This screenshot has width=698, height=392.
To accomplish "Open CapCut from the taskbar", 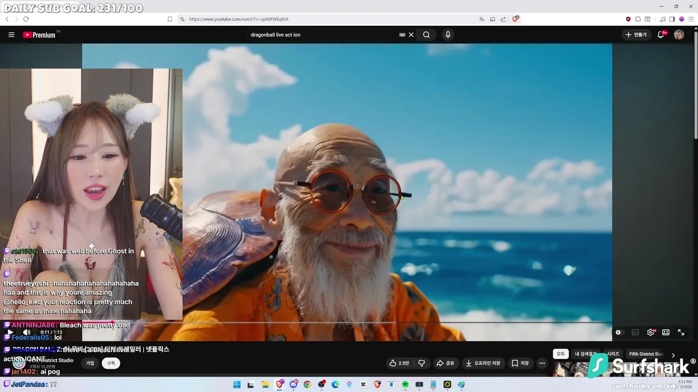I will pos(363,384).
